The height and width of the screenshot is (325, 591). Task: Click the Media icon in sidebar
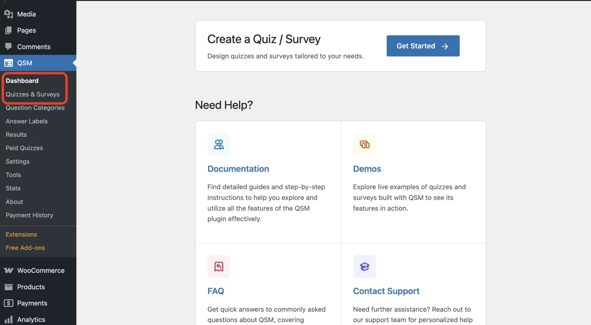click(x=8, y=14)
